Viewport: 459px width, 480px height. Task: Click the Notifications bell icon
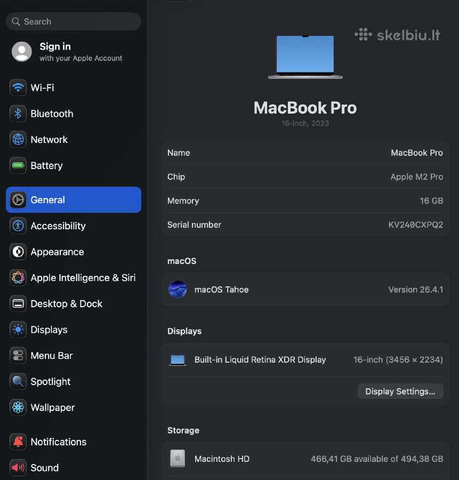pos(18,442)
